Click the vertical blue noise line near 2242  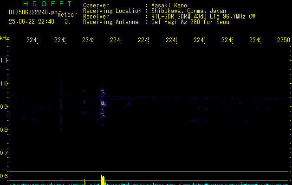point(61,105)
